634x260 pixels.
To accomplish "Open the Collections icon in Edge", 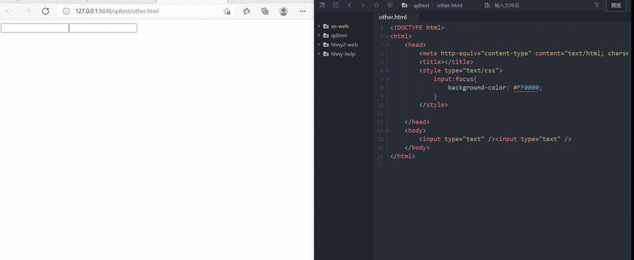I will [x=265, y=11].
